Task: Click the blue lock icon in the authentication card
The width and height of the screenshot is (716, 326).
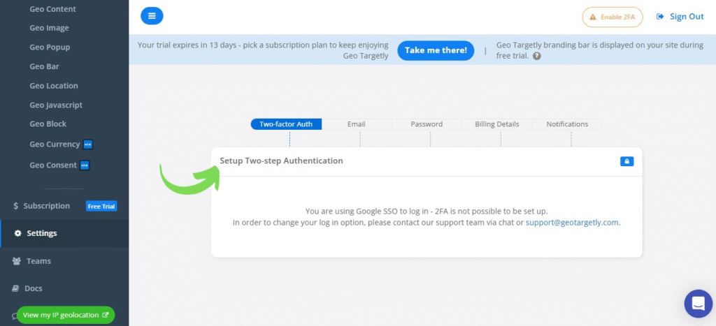Action: [626, 161]
